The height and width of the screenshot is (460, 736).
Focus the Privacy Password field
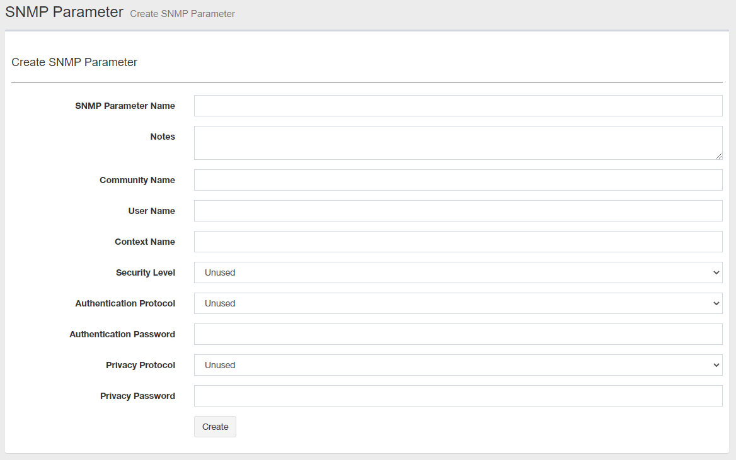click(x=458, y=396)
